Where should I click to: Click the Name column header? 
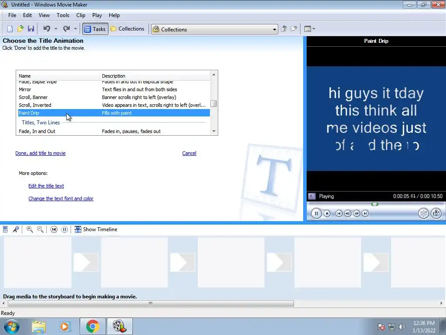(x=58, y=76)
